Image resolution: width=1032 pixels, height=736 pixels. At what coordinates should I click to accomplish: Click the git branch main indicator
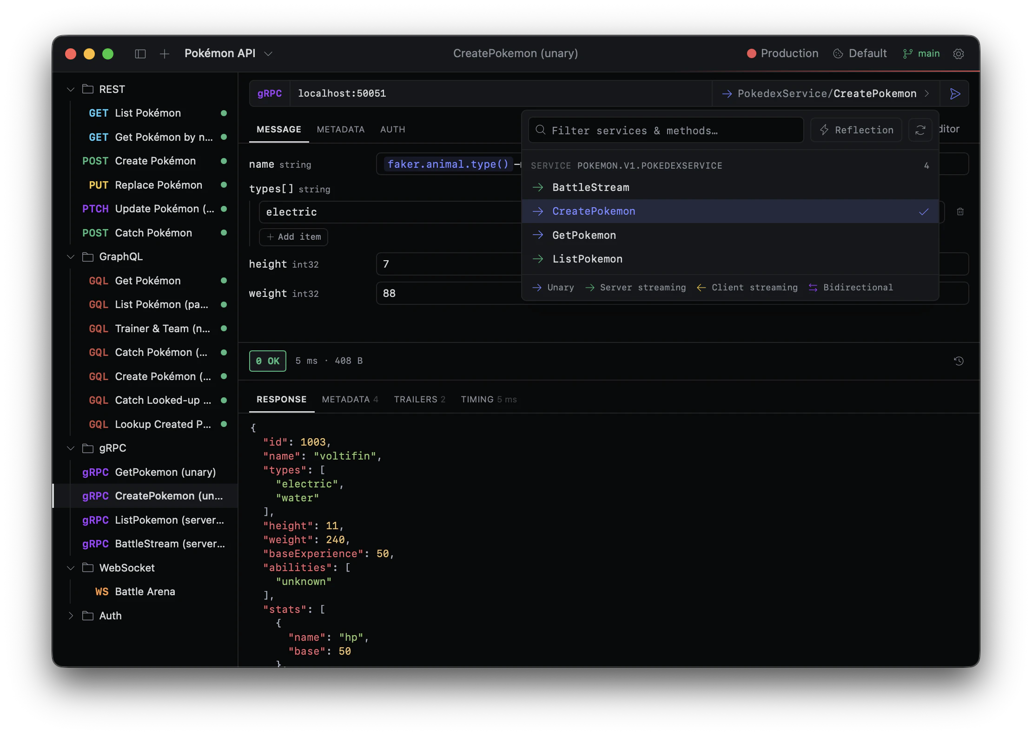[x=921, y=54]
